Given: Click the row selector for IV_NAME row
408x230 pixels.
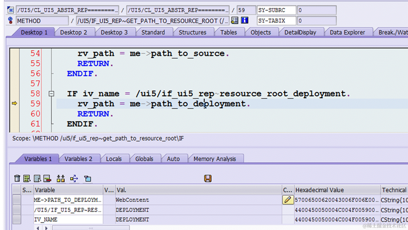Looking at the screenshot, I should [17, 220].
